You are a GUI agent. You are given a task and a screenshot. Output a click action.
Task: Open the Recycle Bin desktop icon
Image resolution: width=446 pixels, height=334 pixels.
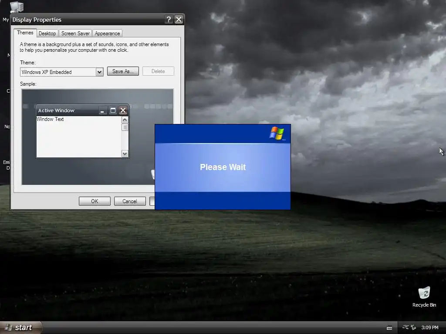pyautogui.click(x=424, y=297)
